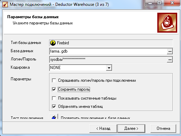Click the Deductor app icon in title bar
This screenshot has width=181, height=136.
pyautogui.click(x=5, y=4)
